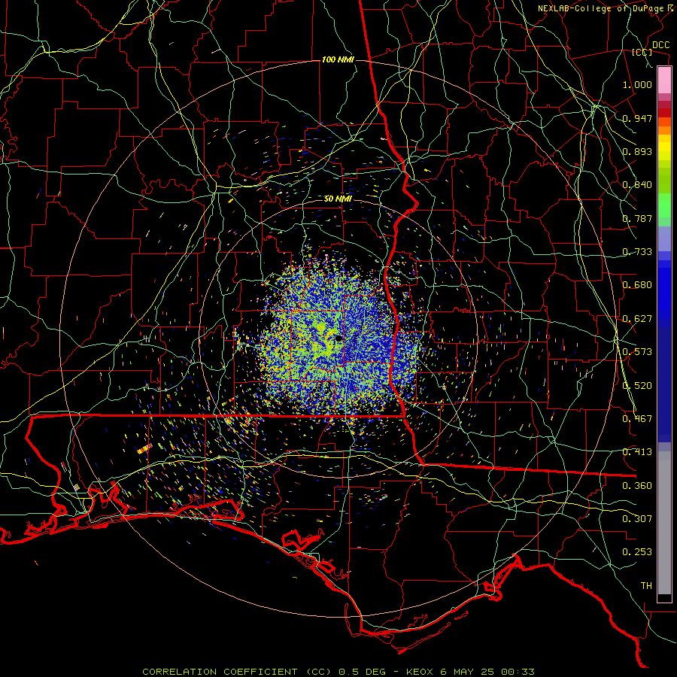Select the 0.360 scale value
Screen dimensions: 677x677
(x=637, y=486)
